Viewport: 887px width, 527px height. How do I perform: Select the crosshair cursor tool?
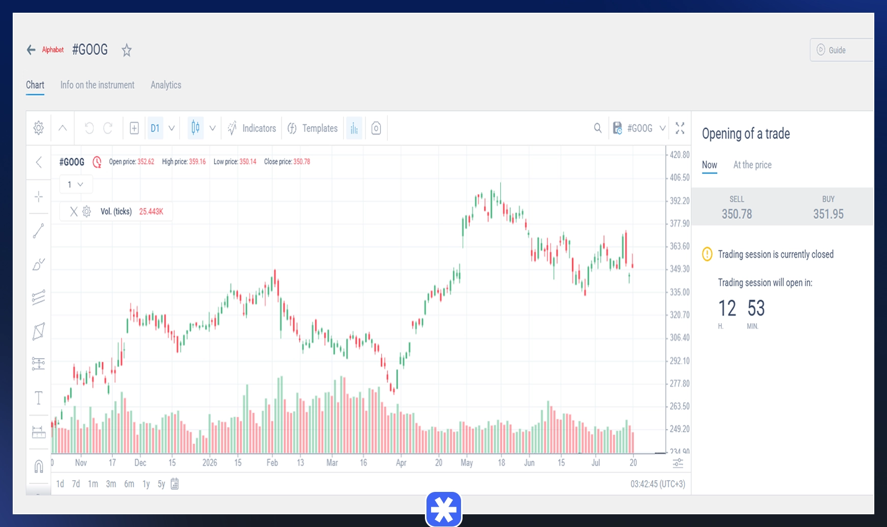coord(39,197)
